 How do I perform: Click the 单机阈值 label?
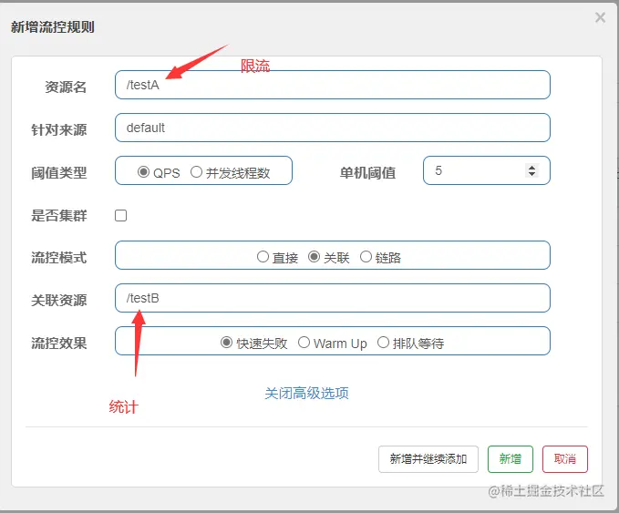(367, 173)
